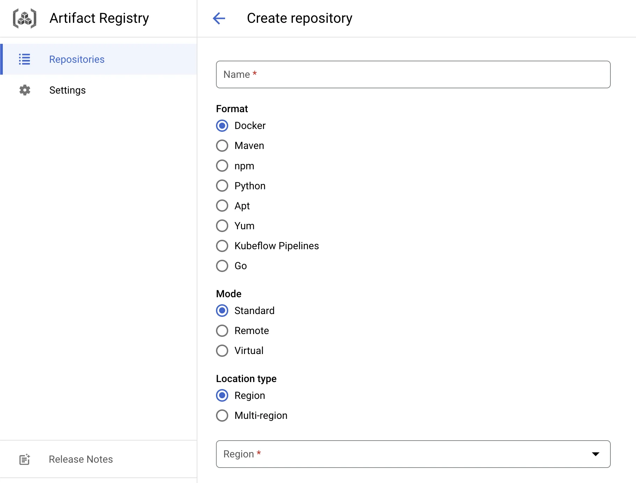The image size is (636, 483).
Task: Select the Apt format radio button
Action: [x=222, y=206]
